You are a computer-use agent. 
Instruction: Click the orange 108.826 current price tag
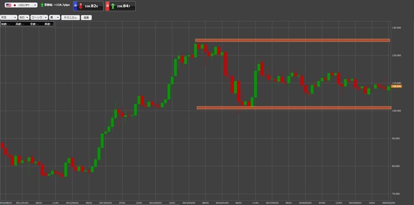pyautogui.click(x=396, y=86)
